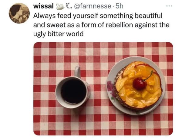182x140 pixels.
Task: Open the attached checkered tablecloth photo
Action: pos(103,89)
